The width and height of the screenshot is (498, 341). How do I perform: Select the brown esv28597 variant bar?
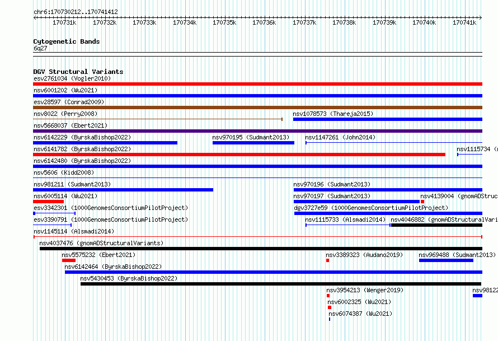coord(257,108)
